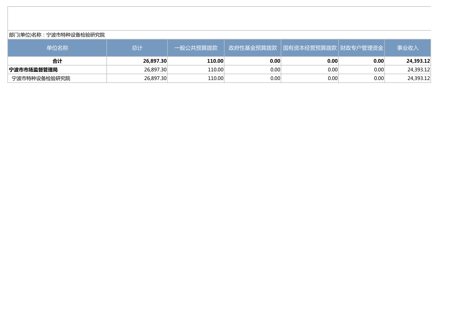Select 财政专户管理资金 value in 宁波市市场监督管理局 row

(x=379, y=70)
